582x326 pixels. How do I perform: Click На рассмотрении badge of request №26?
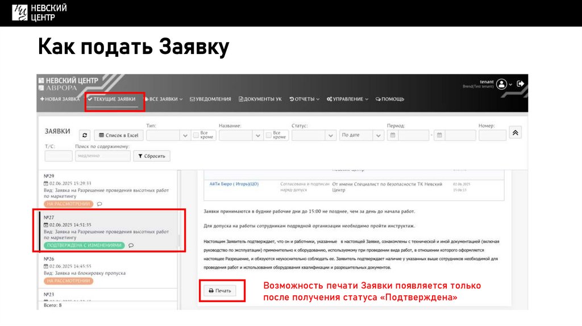coord(68,281)
